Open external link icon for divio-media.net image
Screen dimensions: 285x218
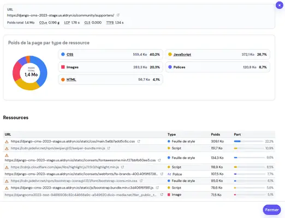pos(162,195)
